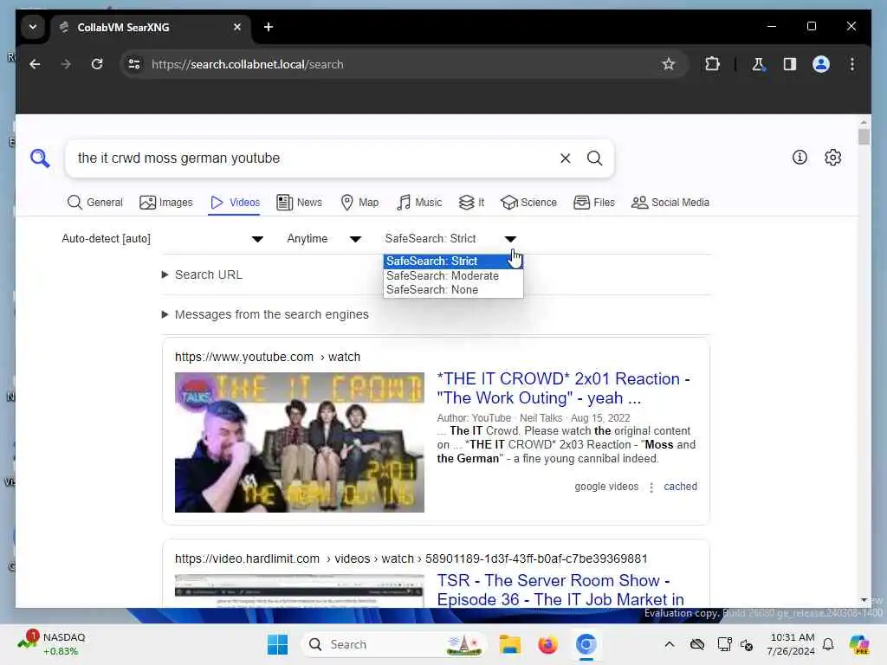The image size is (887, 665).
Task: Open the Extensions puzzle icon
Action: (x=712, y=64)
